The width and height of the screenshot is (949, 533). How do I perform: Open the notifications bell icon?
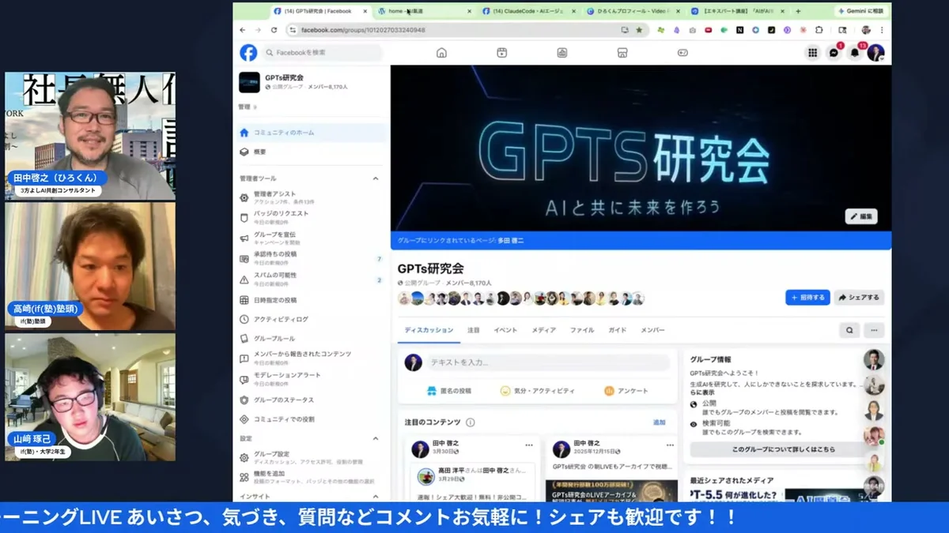coord(855,52)
